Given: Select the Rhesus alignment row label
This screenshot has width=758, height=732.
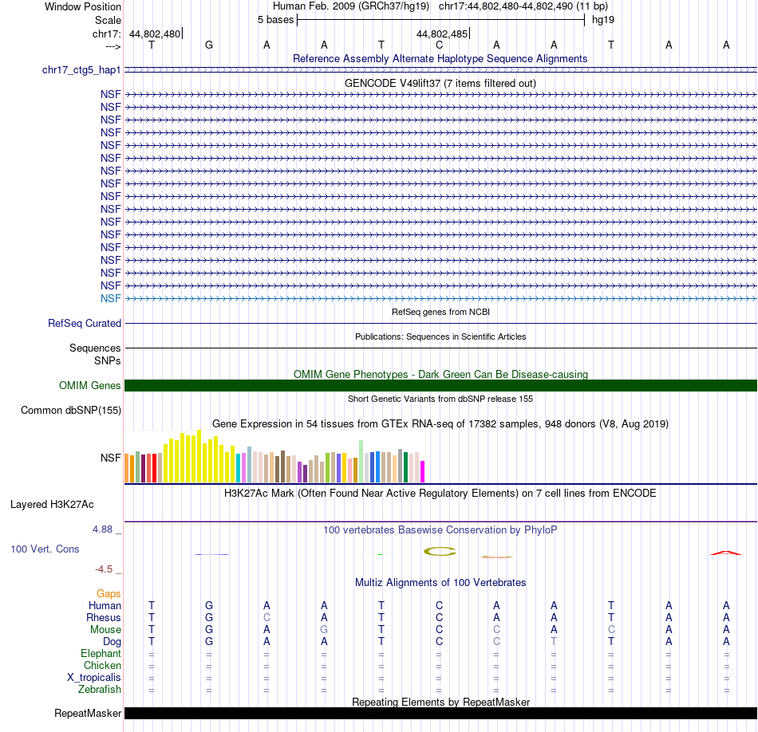Looking at the screenshot, I should point(104,618).
